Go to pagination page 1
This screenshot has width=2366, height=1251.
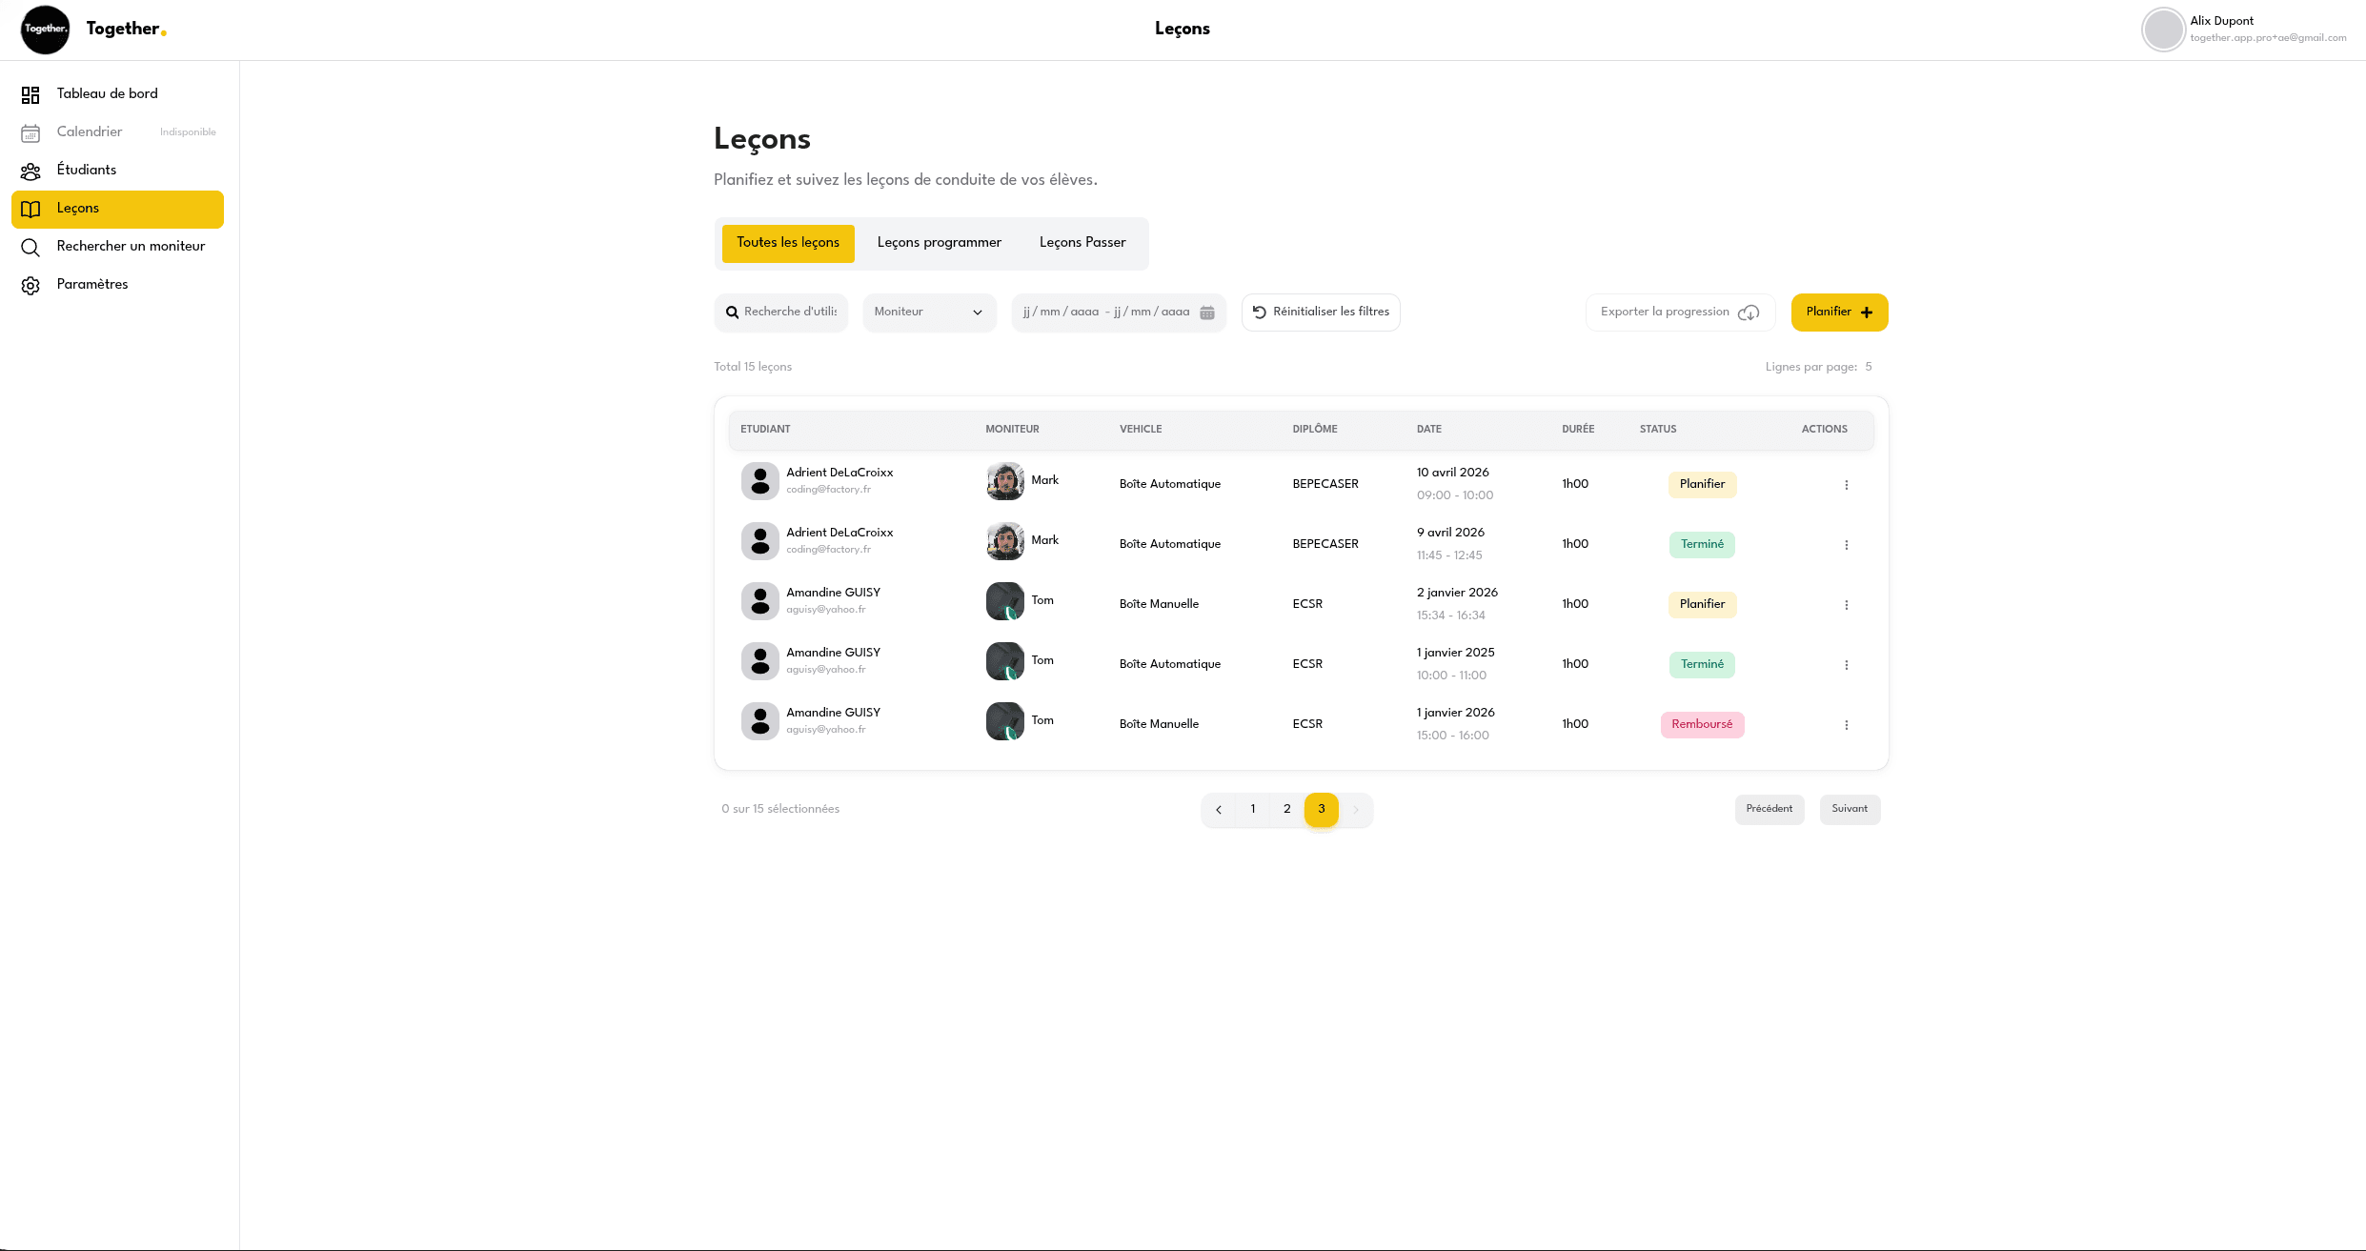(1252, 810)
